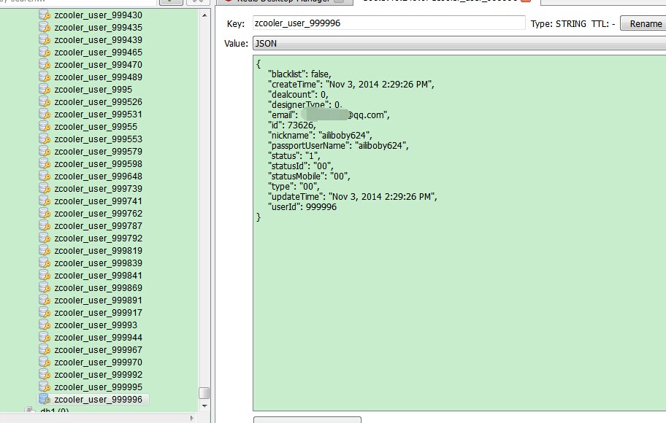Click the "blacklist": false line
666x423 pixels.
(299, 74)
